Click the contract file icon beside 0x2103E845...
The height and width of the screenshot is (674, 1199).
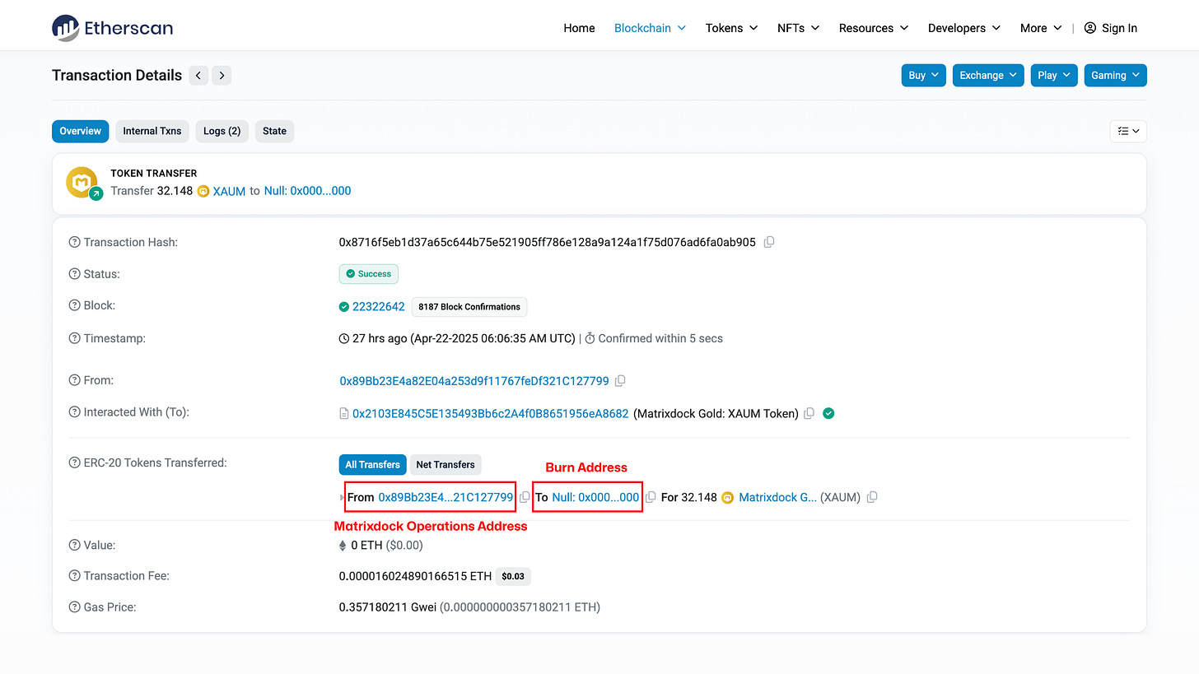pos(344,414)
